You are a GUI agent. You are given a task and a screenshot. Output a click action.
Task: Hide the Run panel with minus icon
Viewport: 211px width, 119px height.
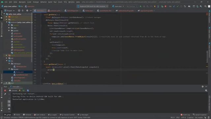click(x=206, y=87)
